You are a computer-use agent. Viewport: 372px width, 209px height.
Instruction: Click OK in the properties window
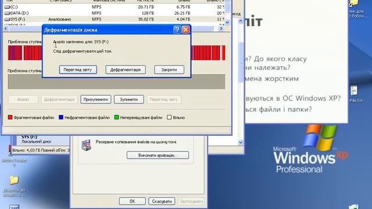[132, 201]
